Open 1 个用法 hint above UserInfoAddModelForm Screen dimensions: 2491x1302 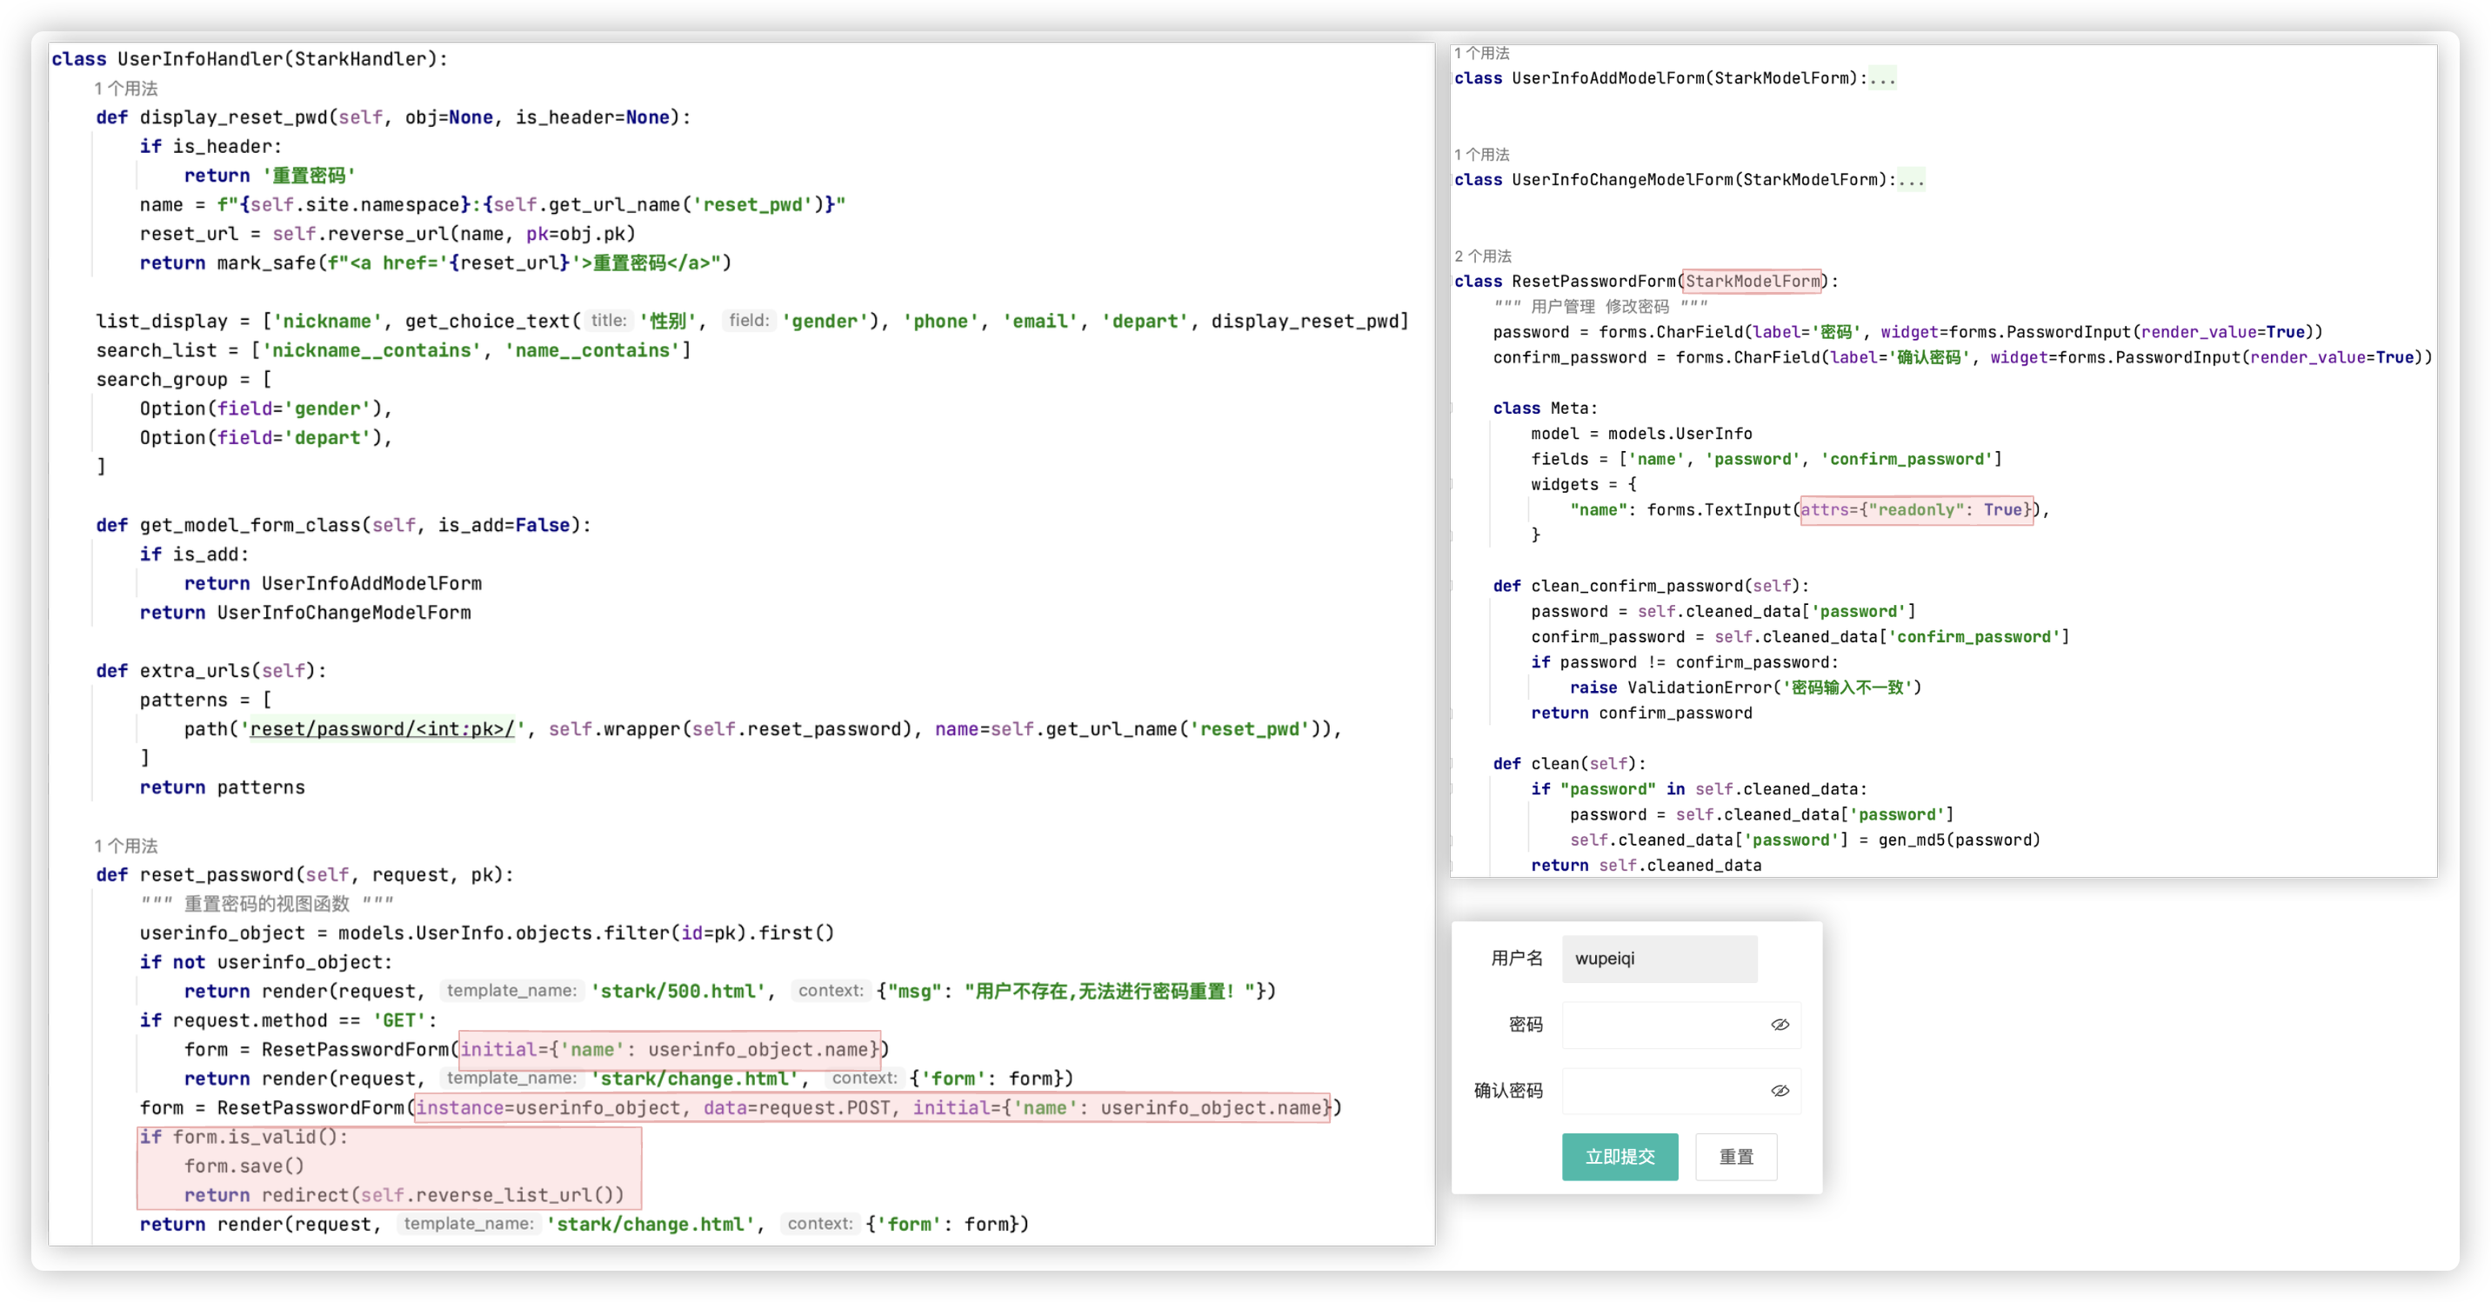[x=1481, y=53]
